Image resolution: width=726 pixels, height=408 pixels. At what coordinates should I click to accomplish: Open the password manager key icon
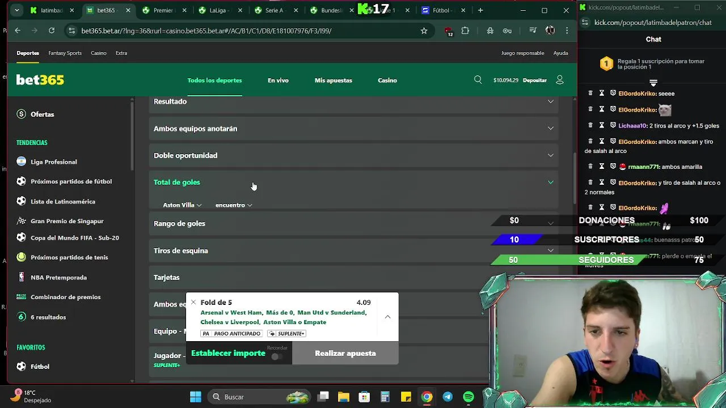507,31
